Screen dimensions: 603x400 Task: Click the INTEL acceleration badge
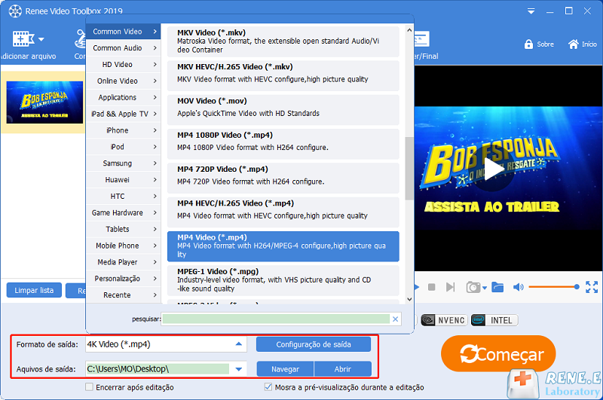point(494,320)
